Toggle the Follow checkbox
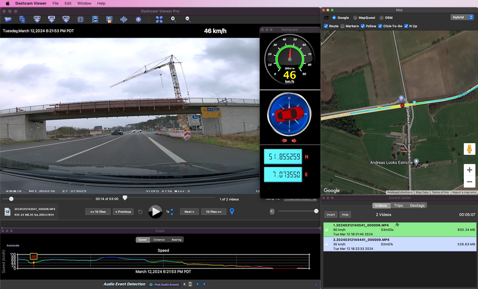Viewport: 478px width, 289px height. pos(363,26)
